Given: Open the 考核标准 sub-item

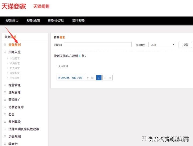Looking at the screenshot, I should coord(15,73).
